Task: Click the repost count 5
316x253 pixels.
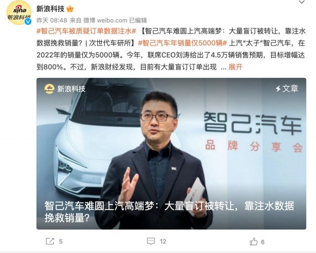Action: (61, 241)
